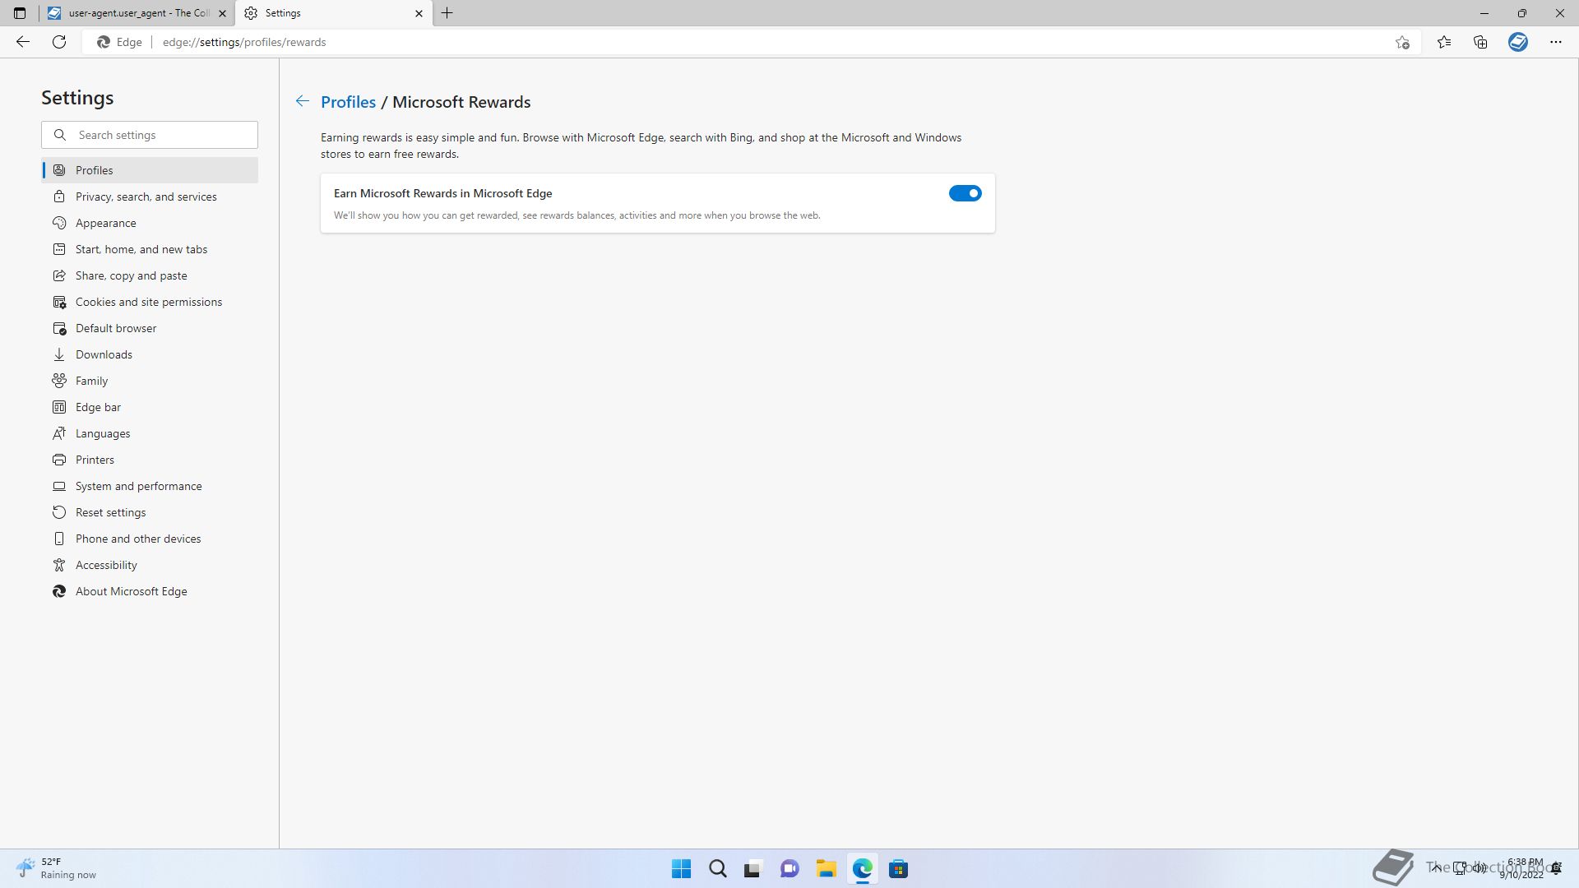Select the Appearance settings section
Image resolution: width=1579 pixels, height=888 pixels.
click(x=105, y=223)
